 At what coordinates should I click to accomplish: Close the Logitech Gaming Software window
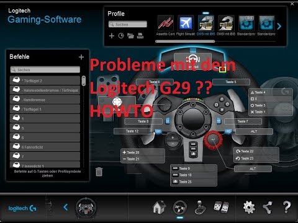[292, 4]
